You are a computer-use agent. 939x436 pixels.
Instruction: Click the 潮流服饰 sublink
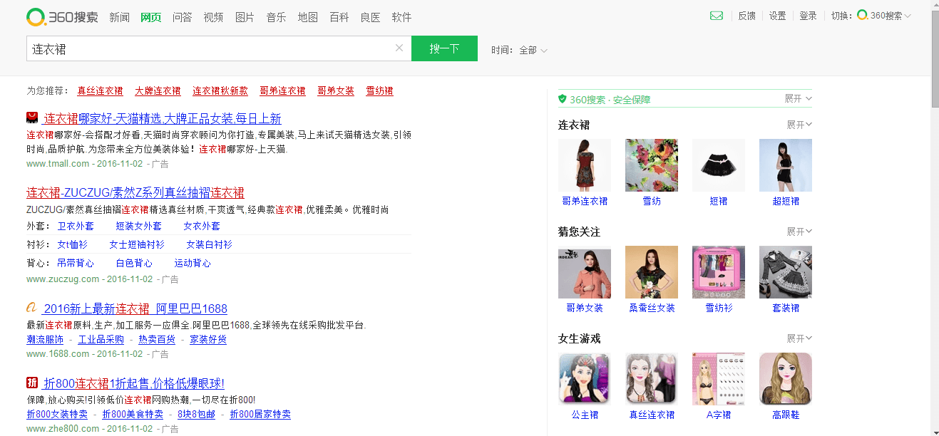[x=45, y=339]
